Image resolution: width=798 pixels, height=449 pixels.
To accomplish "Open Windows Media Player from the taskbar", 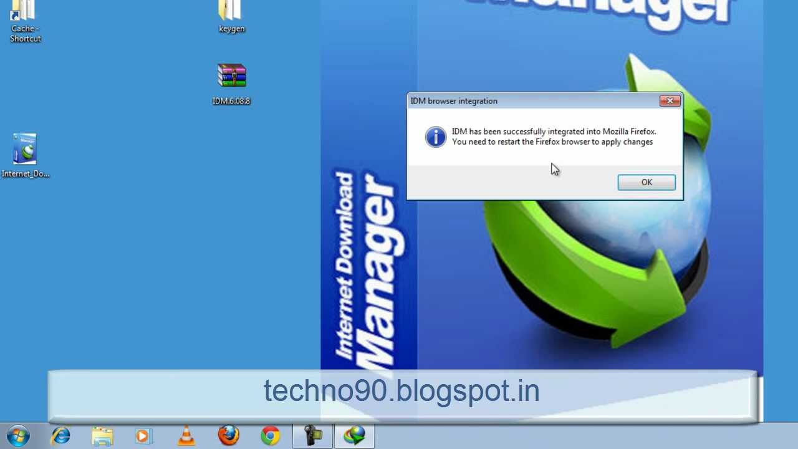I will pos(144,435).
